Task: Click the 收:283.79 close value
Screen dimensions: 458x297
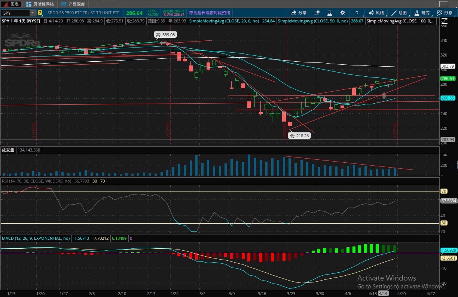Action: tap(136, 21)
